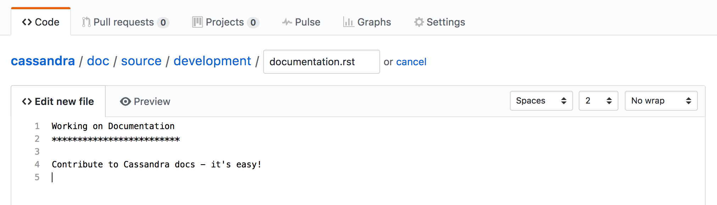Image resolution: width=717 pixels, height=205 pixels.
Task: Click the Code tab's angle-brackets icon
Action: (x=27, y=22)
